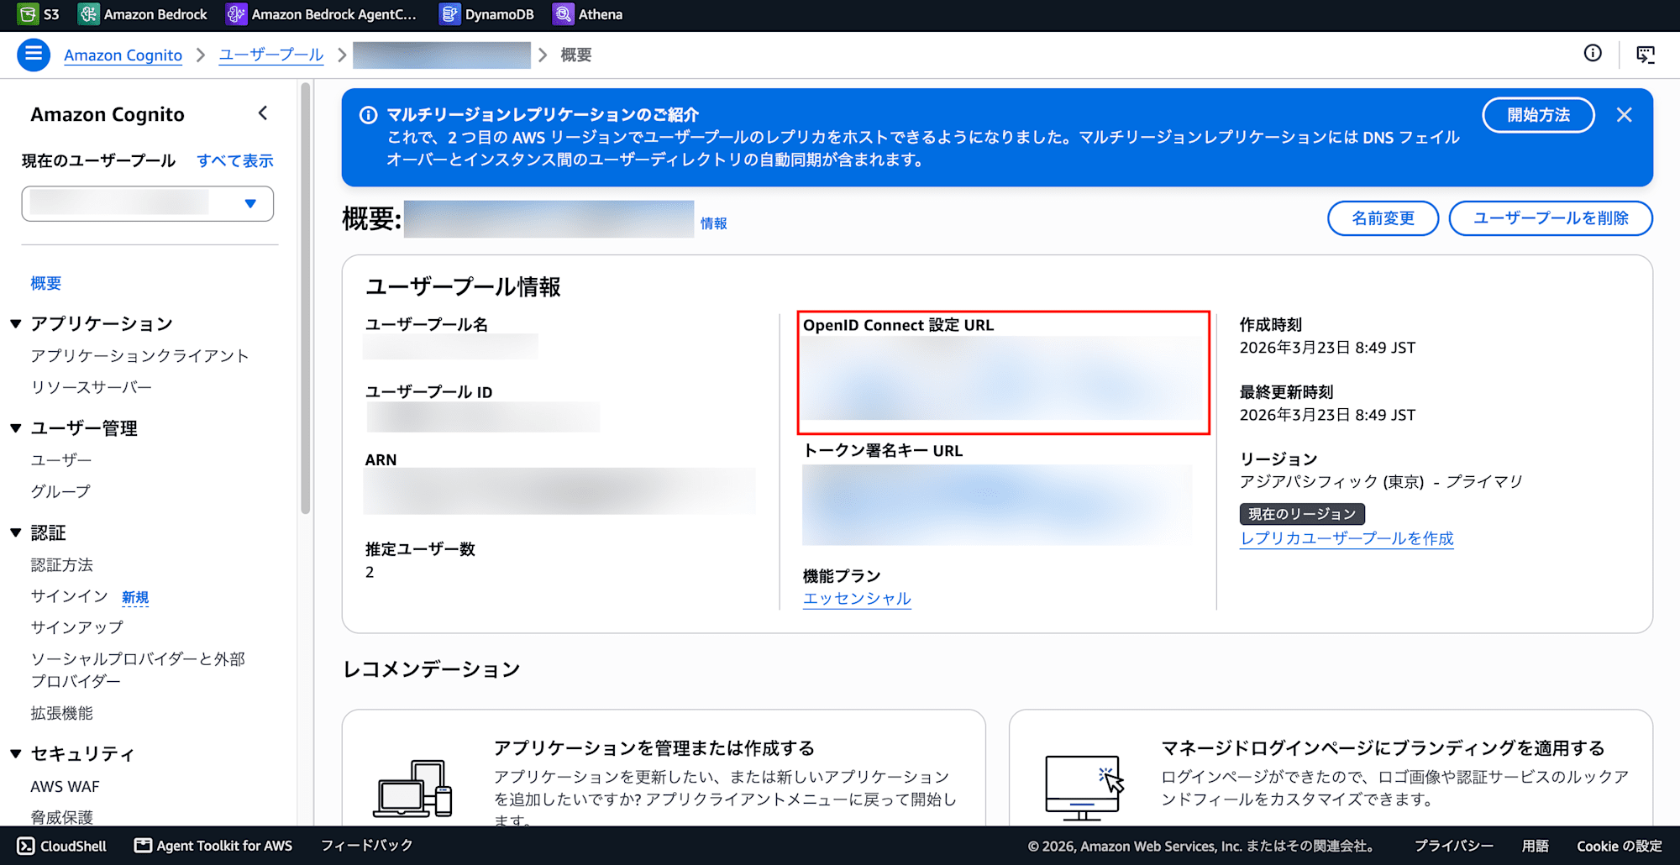The height and width of the screenshot is (865, 1680).
Task: Open the Amazon Bedrock AgentCore shortcut icon
Action: [x=236, y=14]
